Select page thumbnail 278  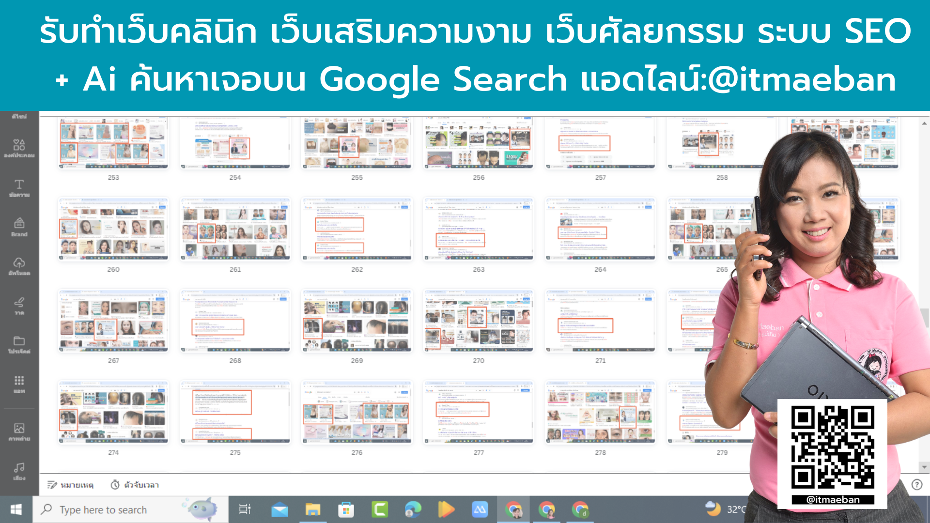600,412
